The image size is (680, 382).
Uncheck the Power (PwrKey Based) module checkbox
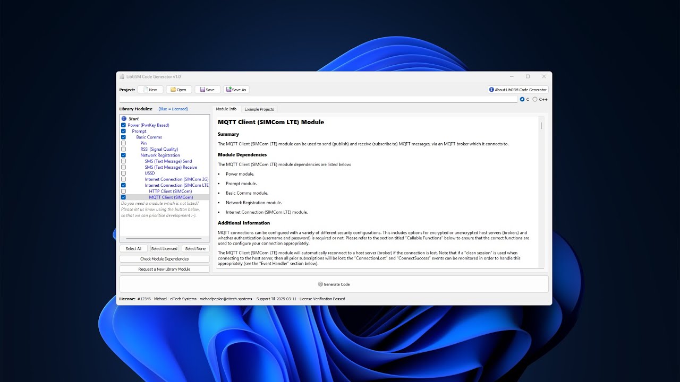point(124,125)
